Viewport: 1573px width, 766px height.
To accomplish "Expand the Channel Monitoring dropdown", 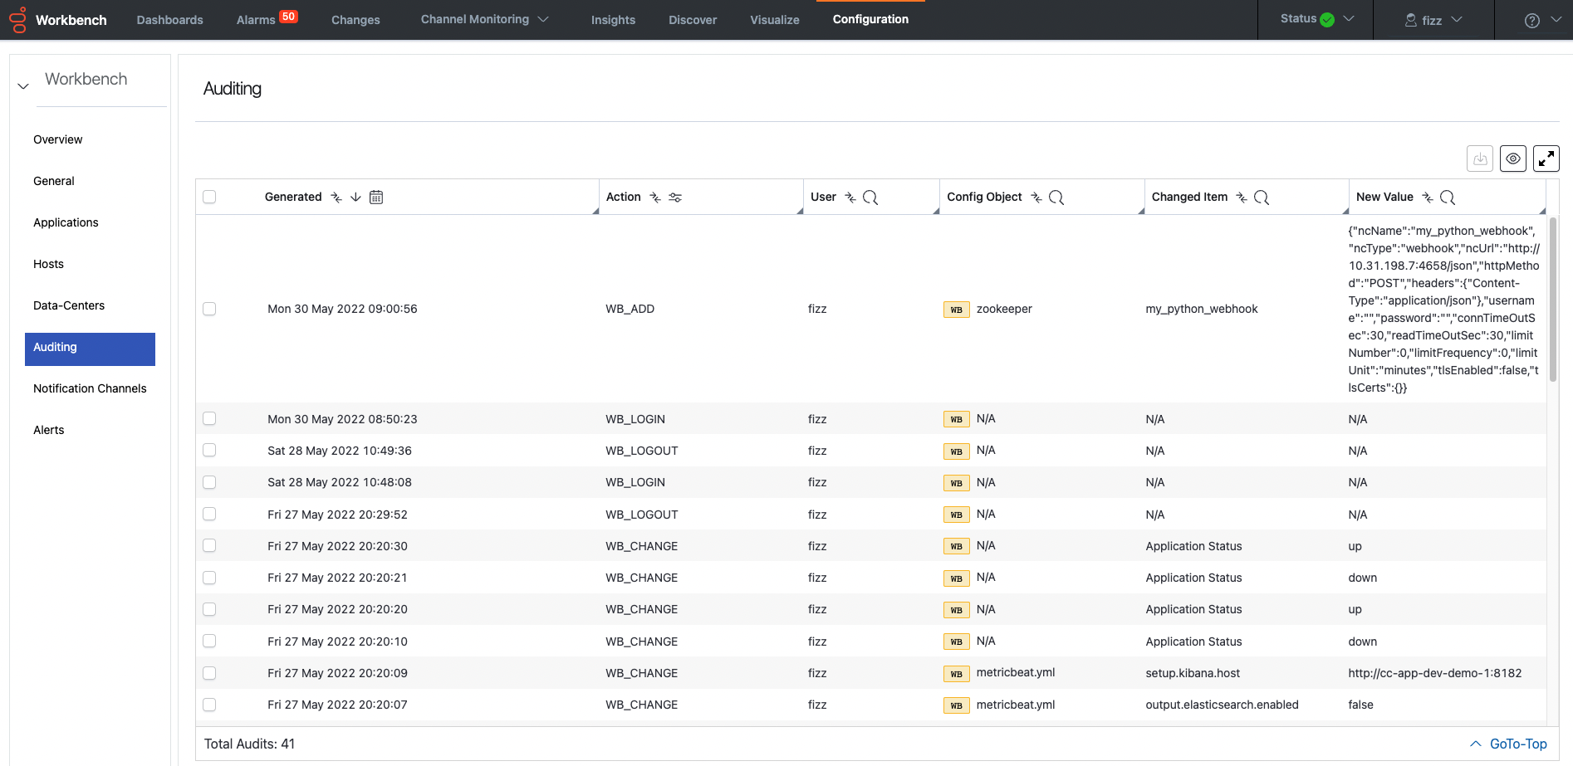I will pyautogui.click(x=484, y=19).
